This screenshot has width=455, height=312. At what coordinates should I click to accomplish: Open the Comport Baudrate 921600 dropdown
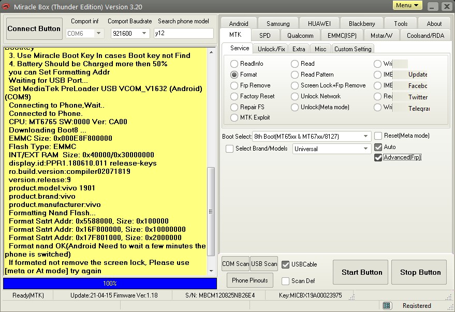[x=144, y=33]
